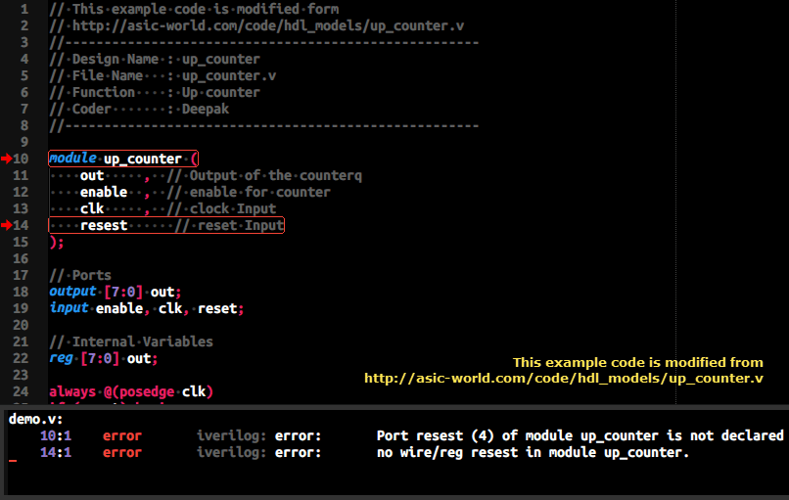Viewport: 789px width, 500px height.
Task: Click the 'clock Input' comment on line 13
Action: [221, 208]
